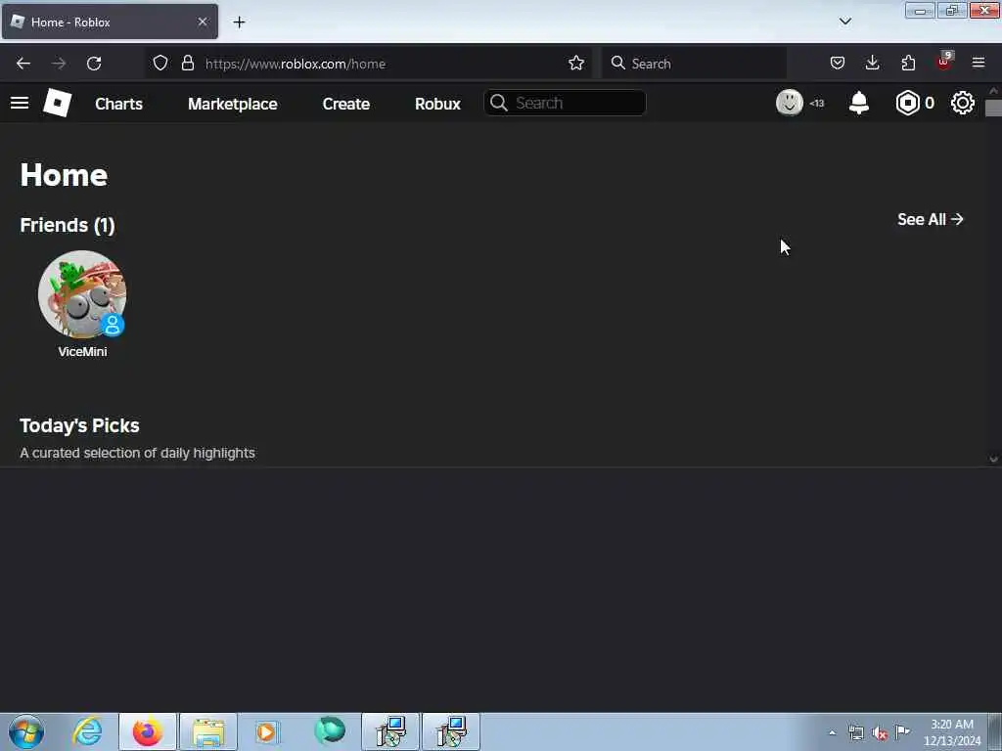Open the Robux page
Screen dimensions: 1002x751
437,104
